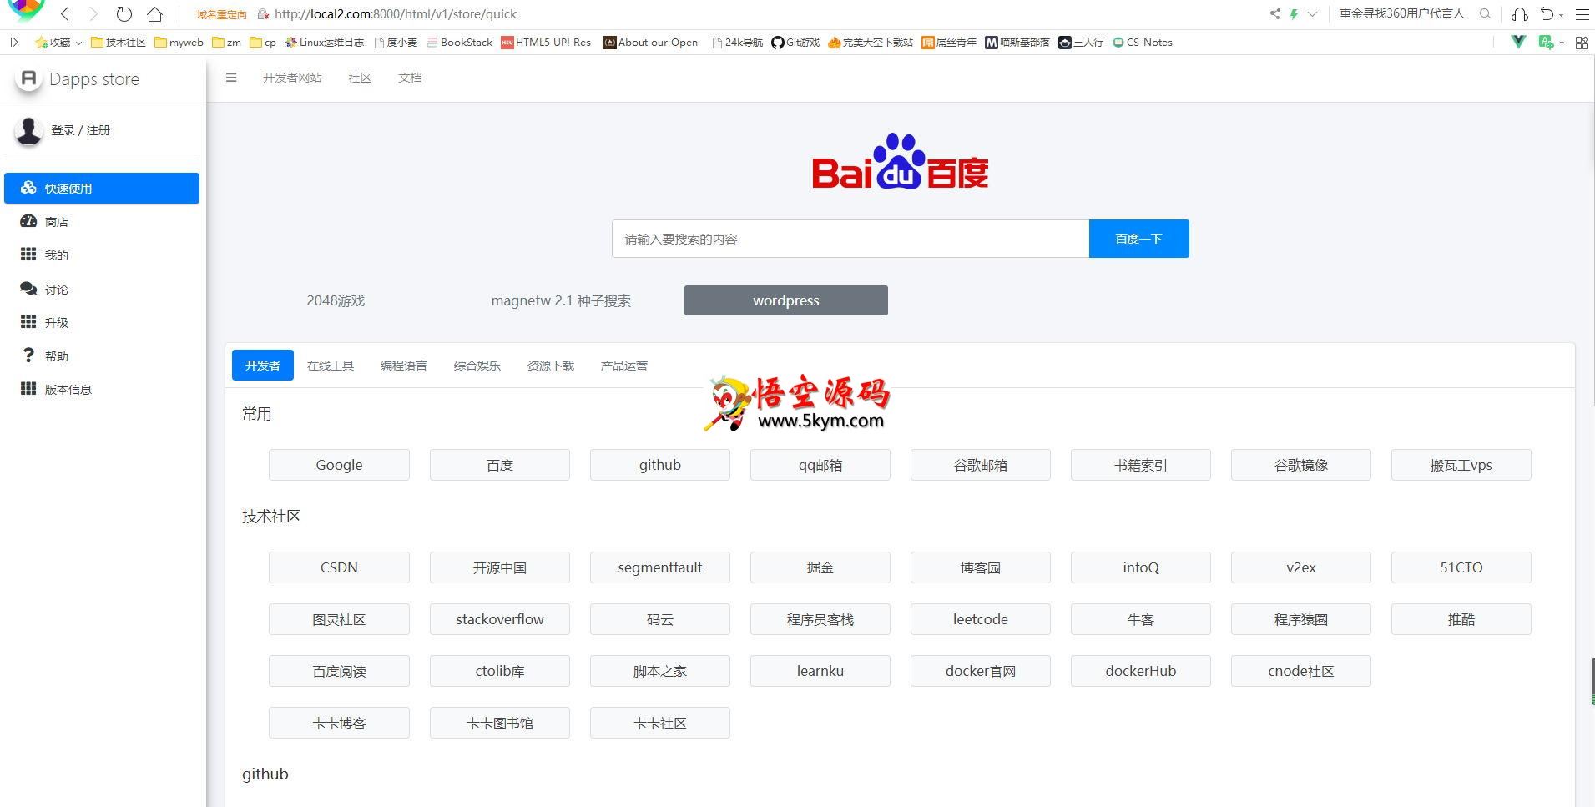Click 登录 / 注册 in sidebar

tap(81, 130)
